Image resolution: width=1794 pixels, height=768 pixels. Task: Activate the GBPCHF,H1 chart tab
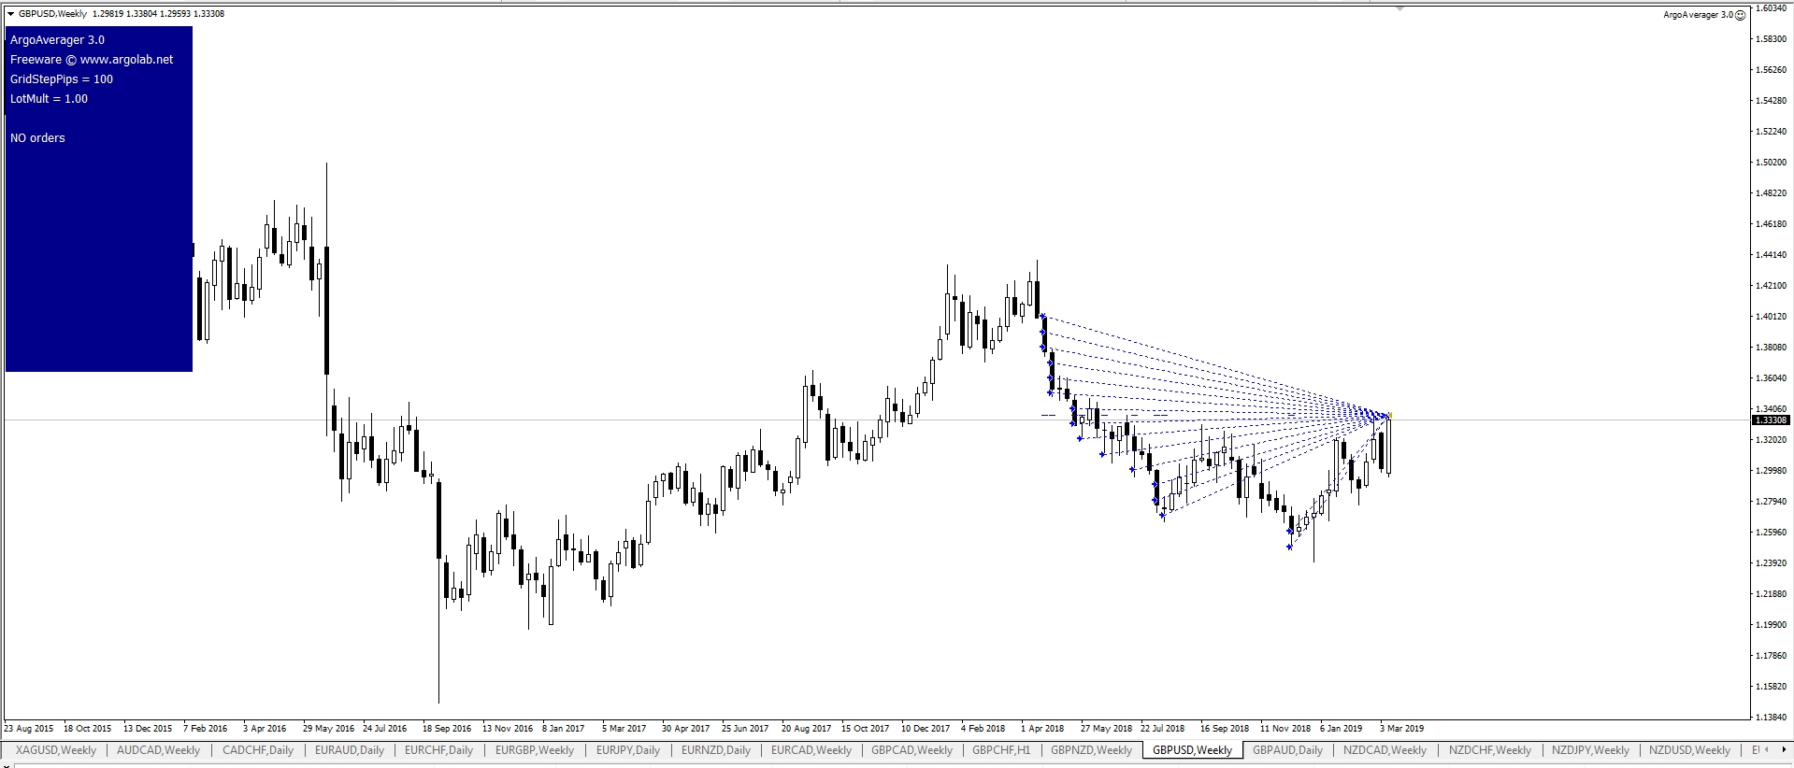1001,750
